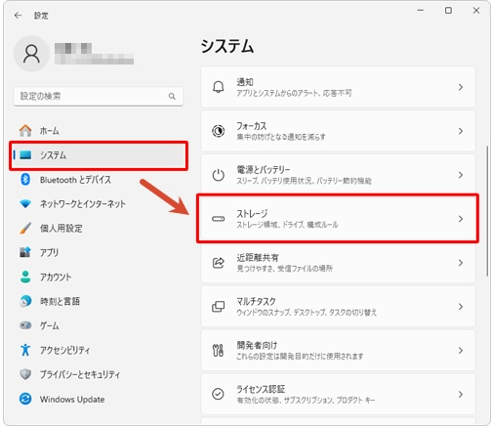Viewport: 491px width, 428px height.
Task: Click the 通知 bell icon
Action: point(218,87)
